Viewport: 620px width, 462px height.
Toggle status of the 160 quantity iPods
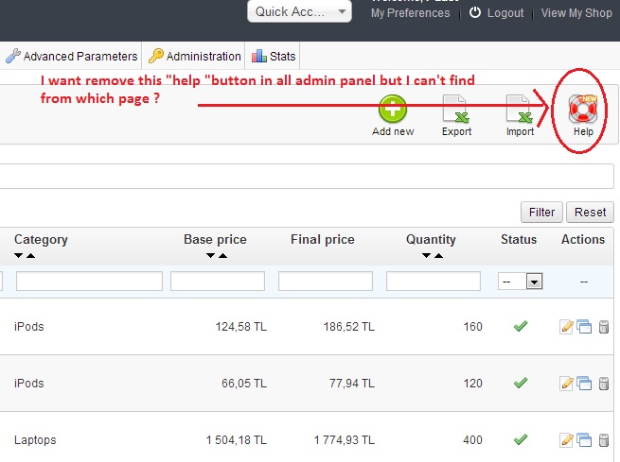521,326
